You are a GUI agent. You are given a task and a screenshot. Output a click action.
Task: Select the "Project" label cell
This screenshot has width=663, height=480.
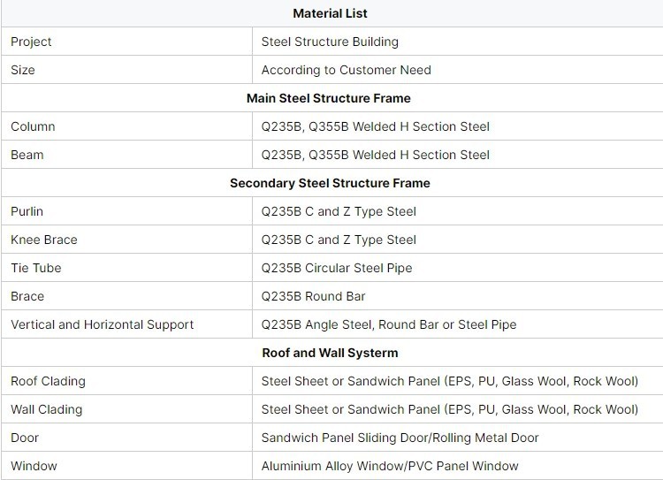click(x=32, y=42)
